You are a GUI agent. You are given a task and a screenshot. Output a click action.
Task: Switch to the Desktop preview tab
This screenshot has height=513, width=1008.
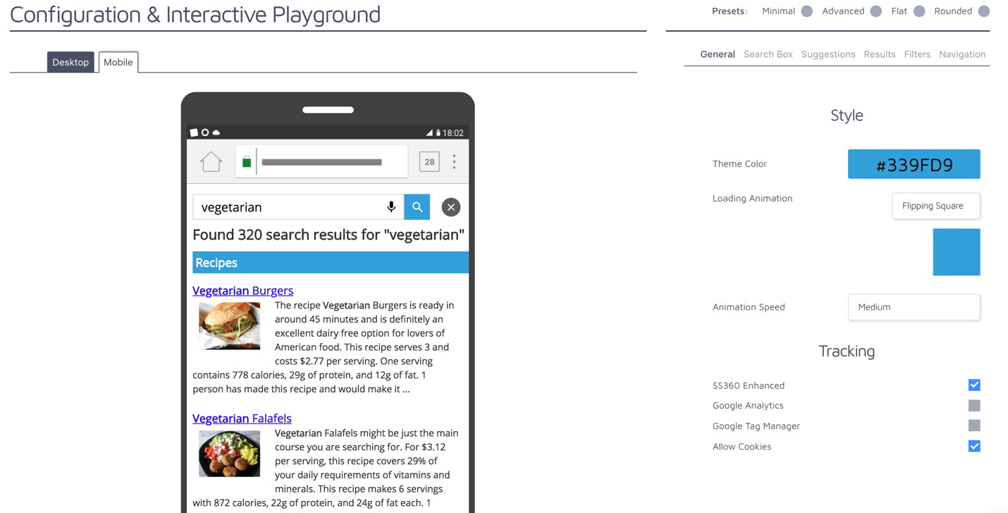pos(70,62)
